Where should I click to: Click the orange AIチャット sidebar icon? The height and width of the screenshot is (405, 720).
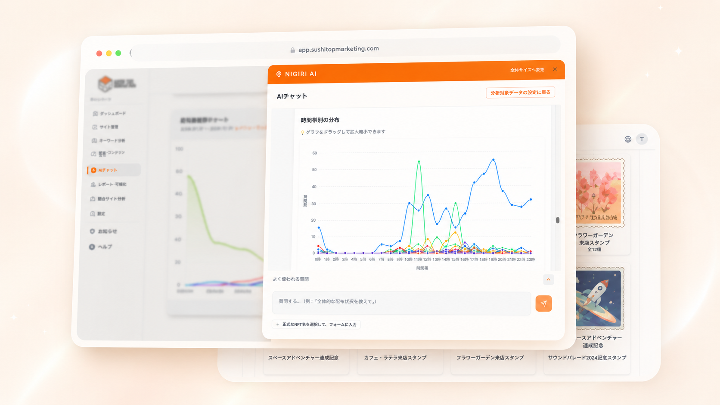tap(93, 170)
